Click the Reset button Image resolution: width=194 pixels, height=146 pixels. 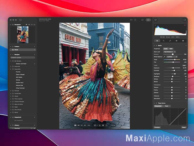(x=184, y=127)
